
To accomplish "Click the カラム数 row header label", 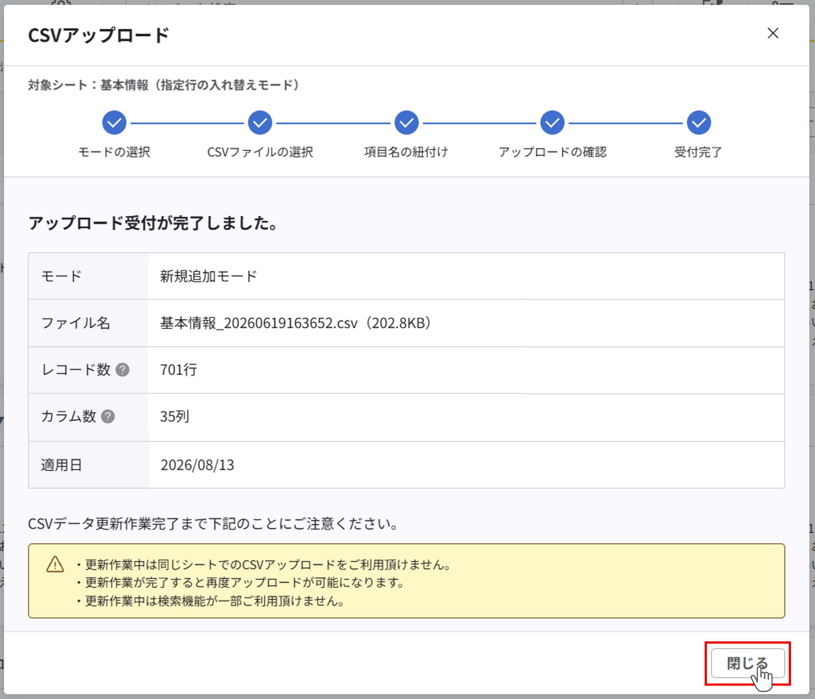I will point(69,416).
